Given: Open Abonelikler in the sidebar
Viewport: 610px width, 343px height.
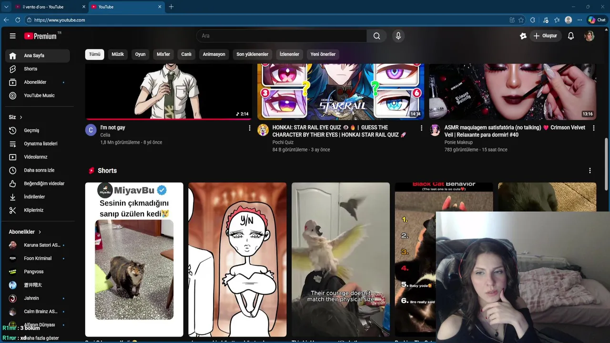Looking at the screenshot, I should pos(38,82).
